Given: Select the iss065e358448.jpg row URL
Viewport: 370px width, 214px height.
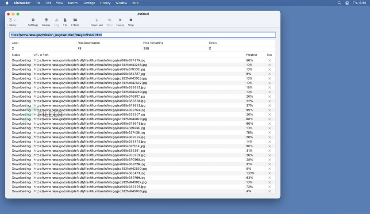Looking at the screenshot, I should (89, 141).
